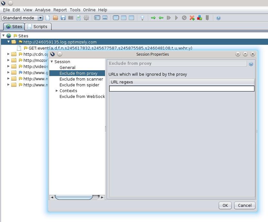The image size is (268, 222).
Task: Click the Persist Session save icon
Action: pyautogui.click(x=63, y=18)
